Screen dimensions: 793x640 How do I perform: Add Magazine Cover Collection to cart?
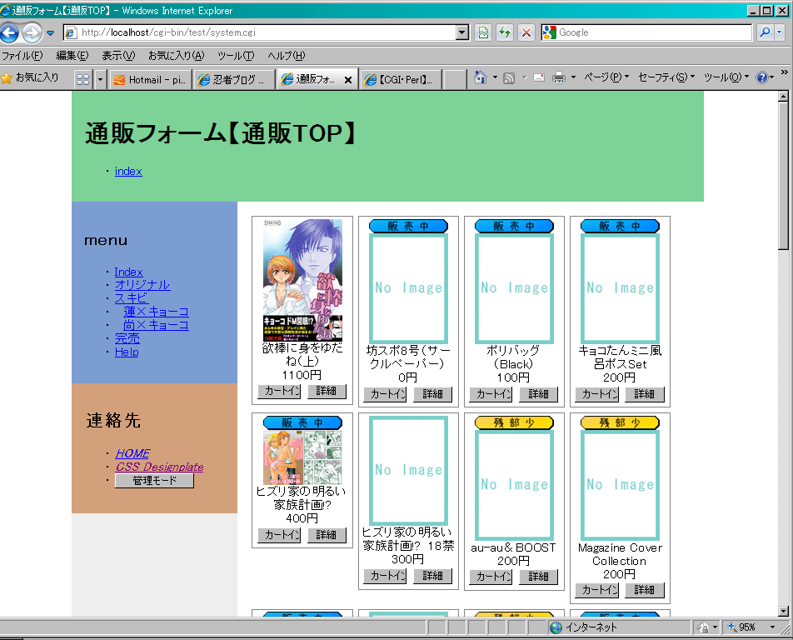point(596,590)
